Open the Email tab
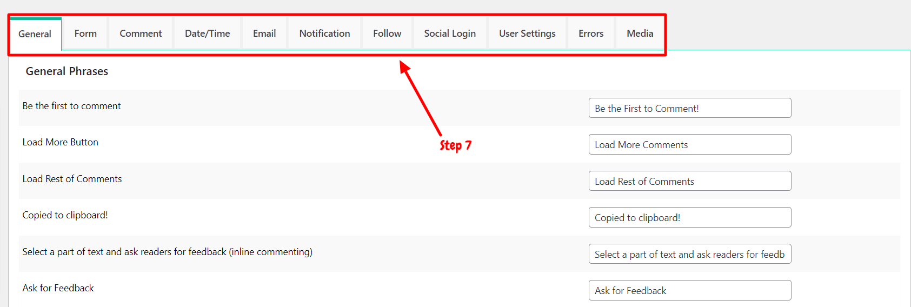The height and width of the screenshot is (307, 911). click(264, 34)
